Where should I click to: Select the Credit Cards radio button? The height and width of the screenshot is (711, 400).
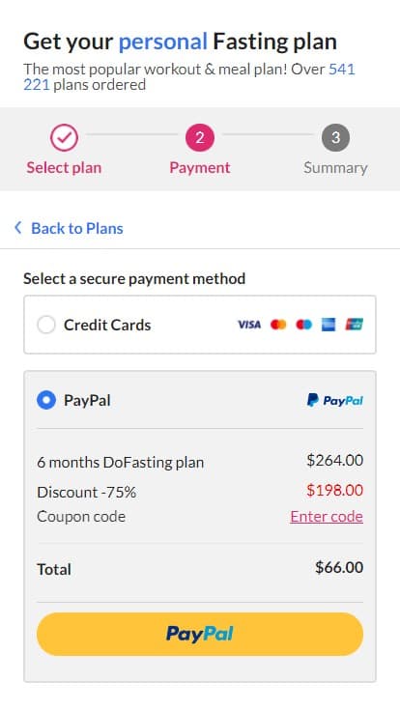(x=46, y=325)
